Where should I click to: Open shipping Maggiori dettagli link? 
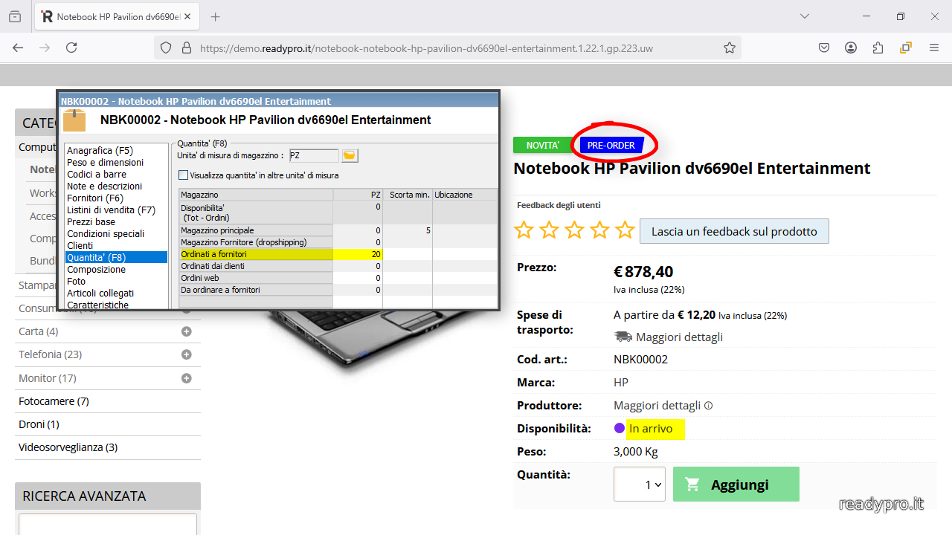click(679, 337)
